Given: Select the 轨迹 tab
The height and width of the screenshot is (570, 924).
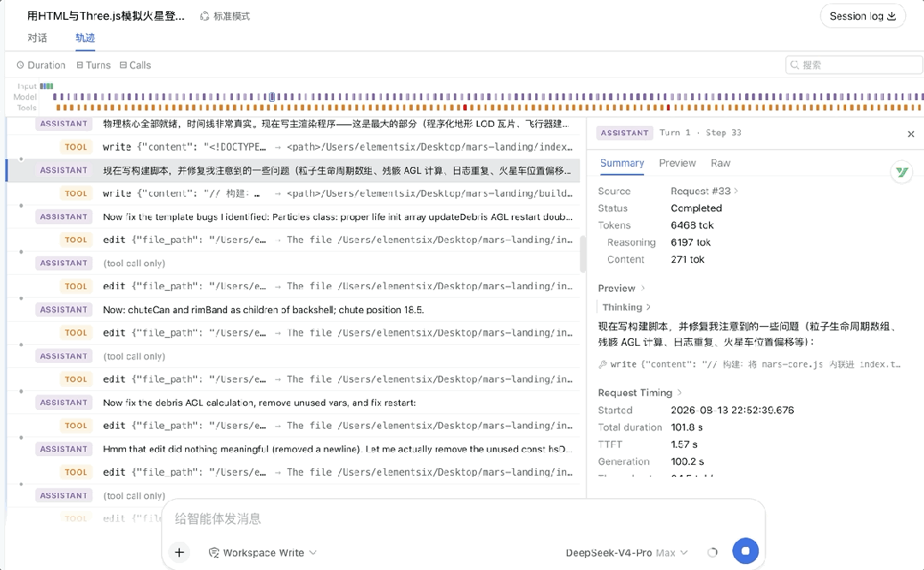Looking at the screenshot, I should 85,39.
